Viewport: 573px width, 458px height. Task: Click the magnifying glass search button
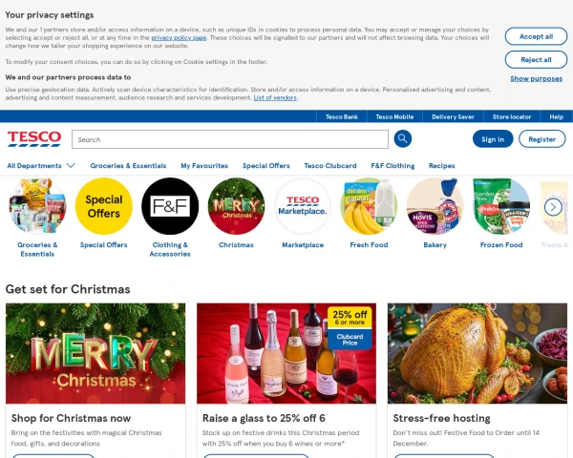402,138
